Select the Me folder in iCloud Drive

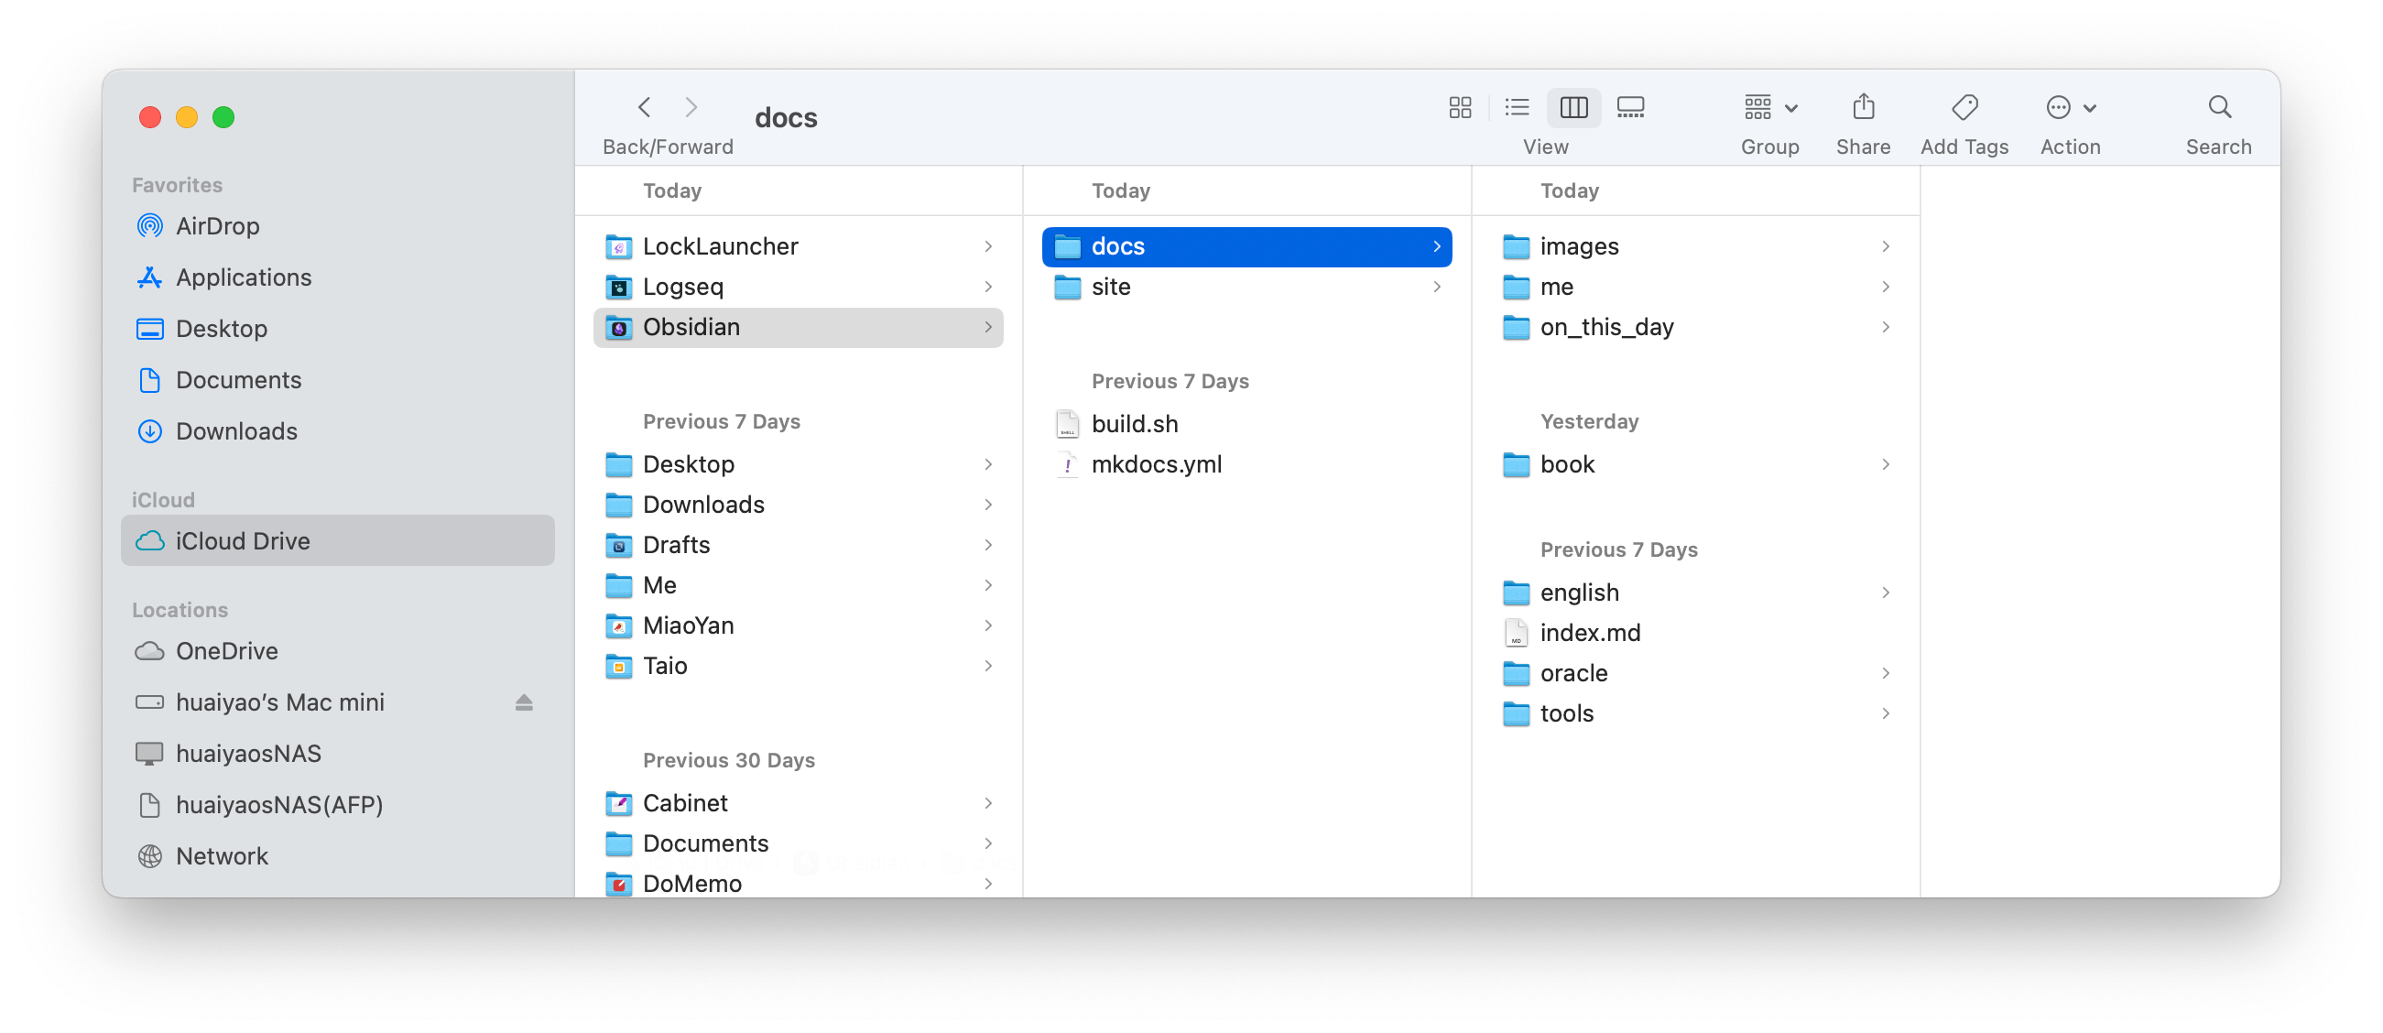(799, 586)
